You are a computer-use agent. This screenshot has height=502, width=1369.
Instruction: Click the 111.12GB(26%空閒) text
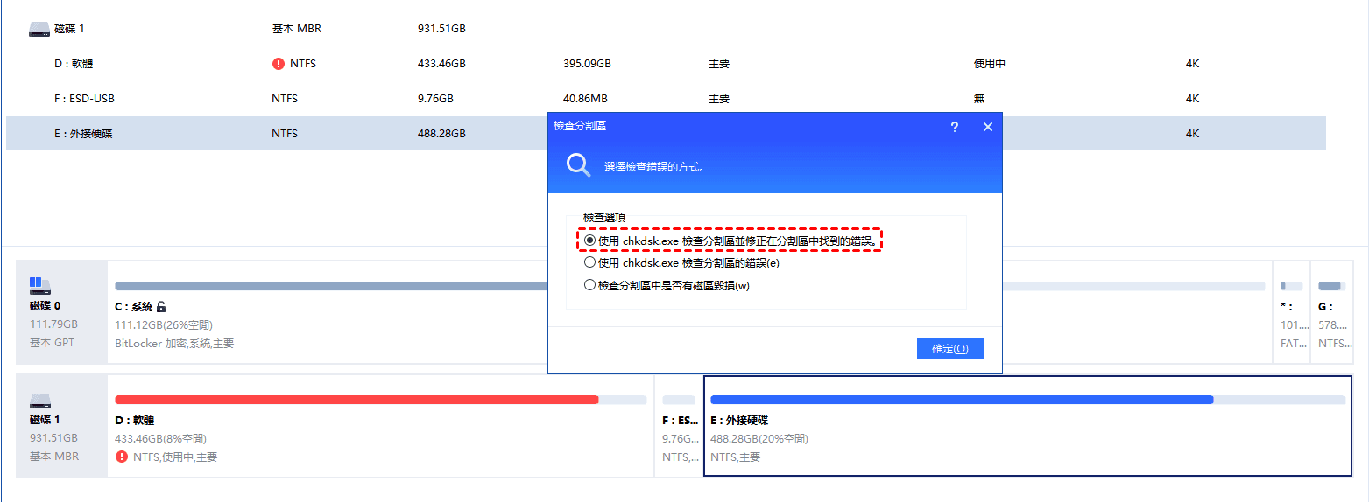[x=164, y=325]
